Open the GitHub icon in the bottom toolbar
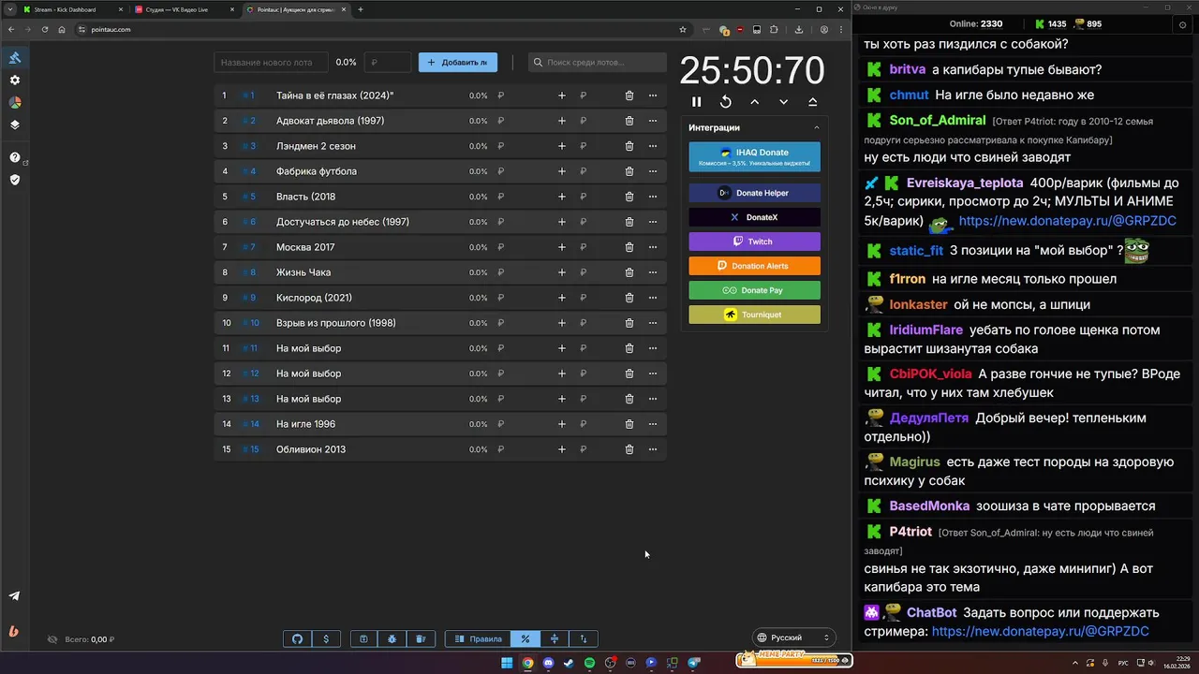Screen dimensions: 1199x674 (x=298, y=638)
